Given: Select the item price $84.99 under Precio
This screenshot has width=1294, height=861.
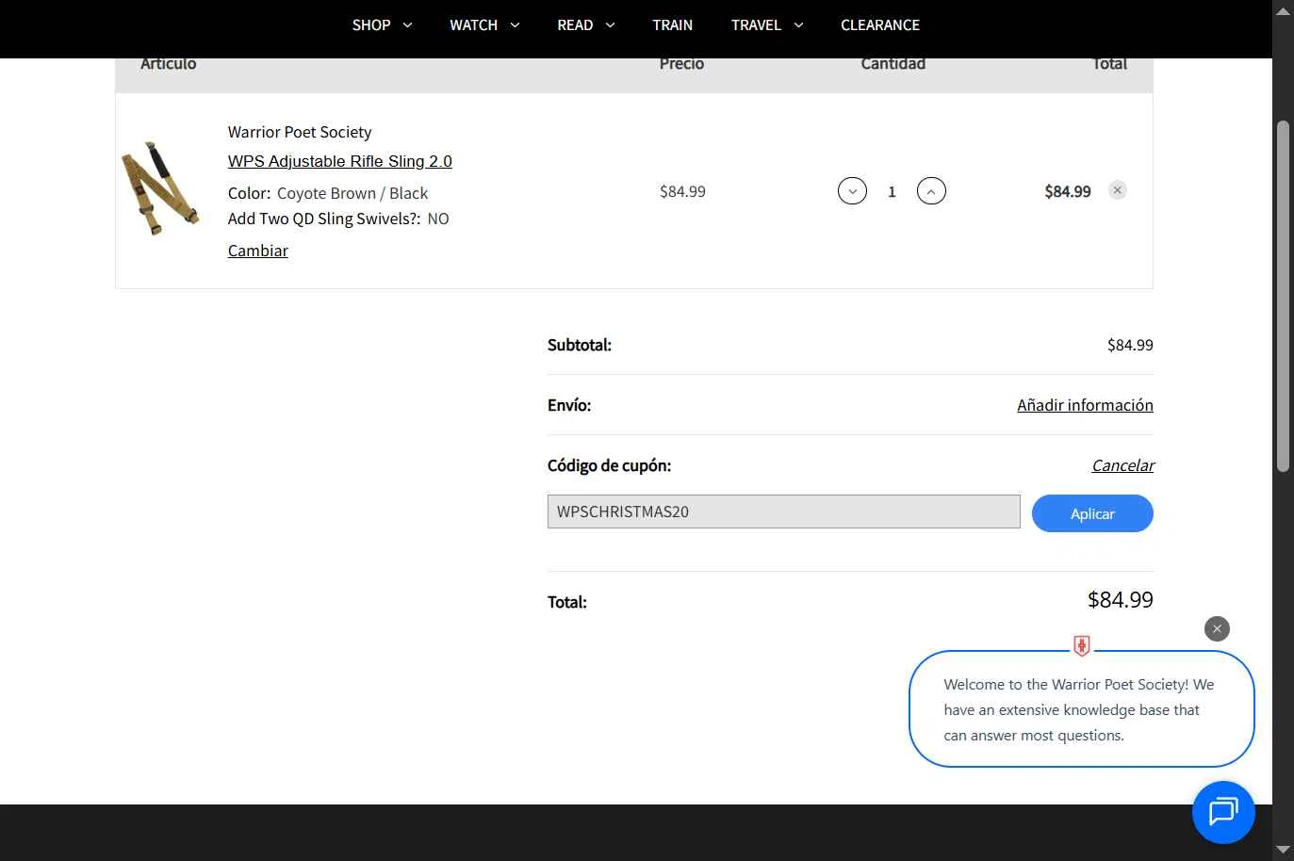Looking at the screenshot, I should 682,191.
